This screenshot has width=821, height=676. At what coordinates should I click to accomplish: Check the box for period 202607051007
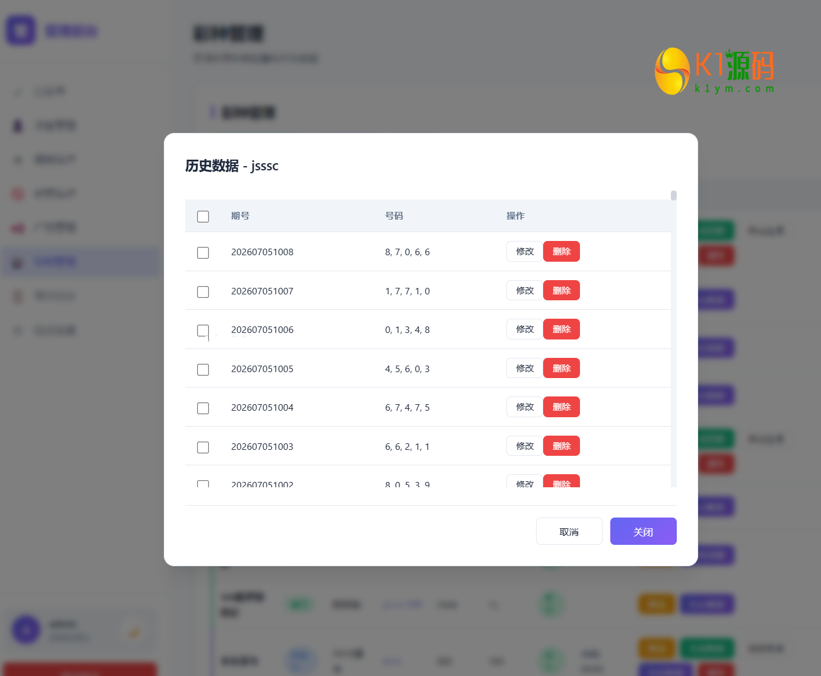203,292
